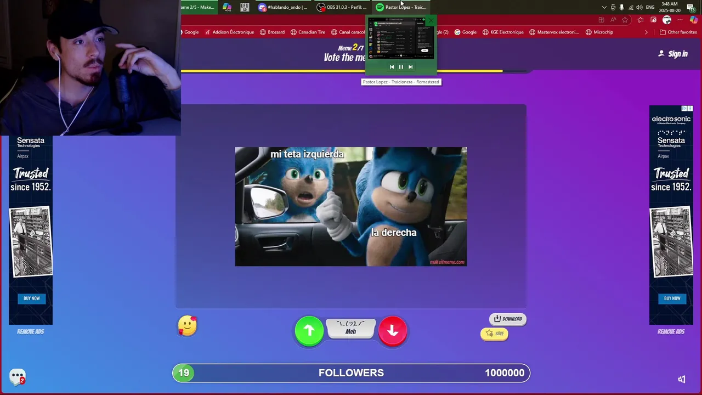Switch ENG input language
This screenshot has width=702, height=395.
(650, 7)
